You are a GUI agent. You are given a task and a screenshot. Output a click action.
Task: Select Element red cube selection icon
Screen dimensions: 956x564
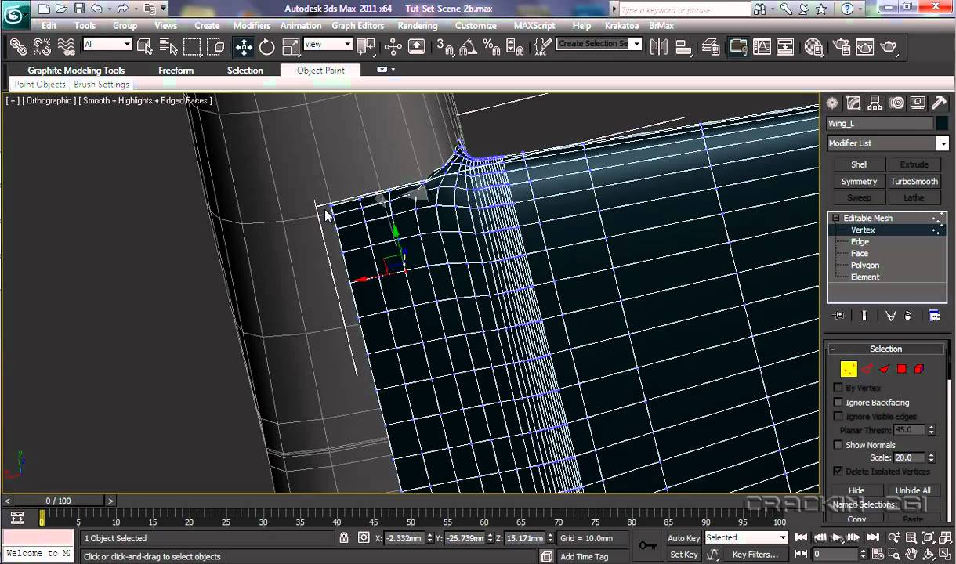coord(919,368)
